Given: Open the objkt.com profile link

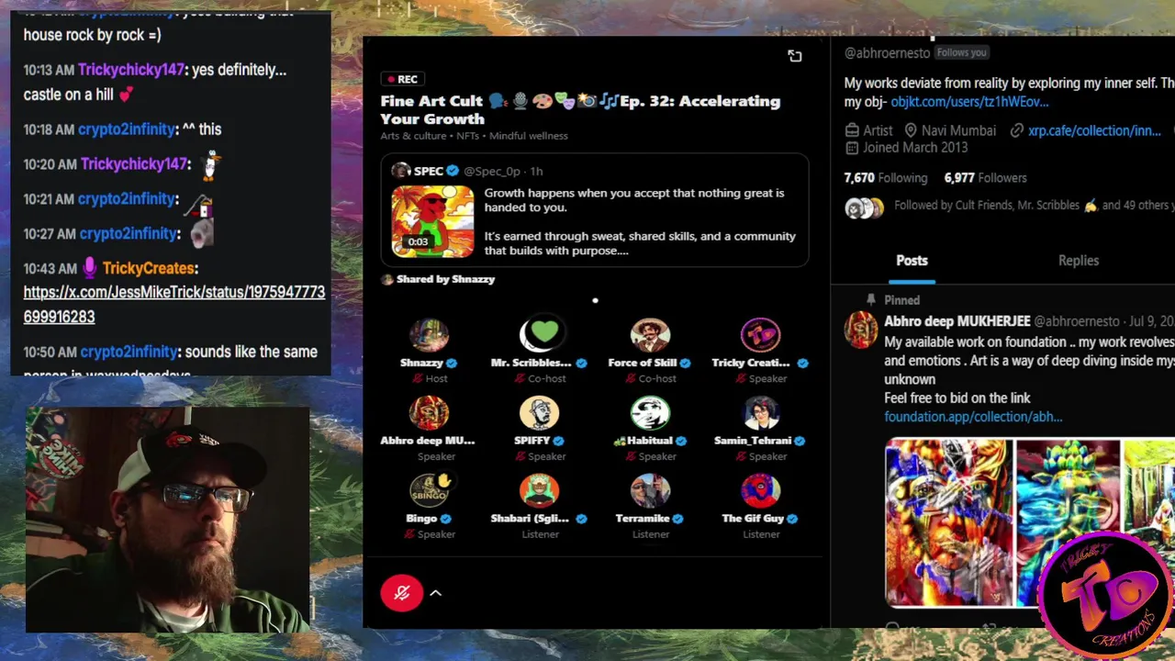Looking at the screenshot, I should point(969,102).
